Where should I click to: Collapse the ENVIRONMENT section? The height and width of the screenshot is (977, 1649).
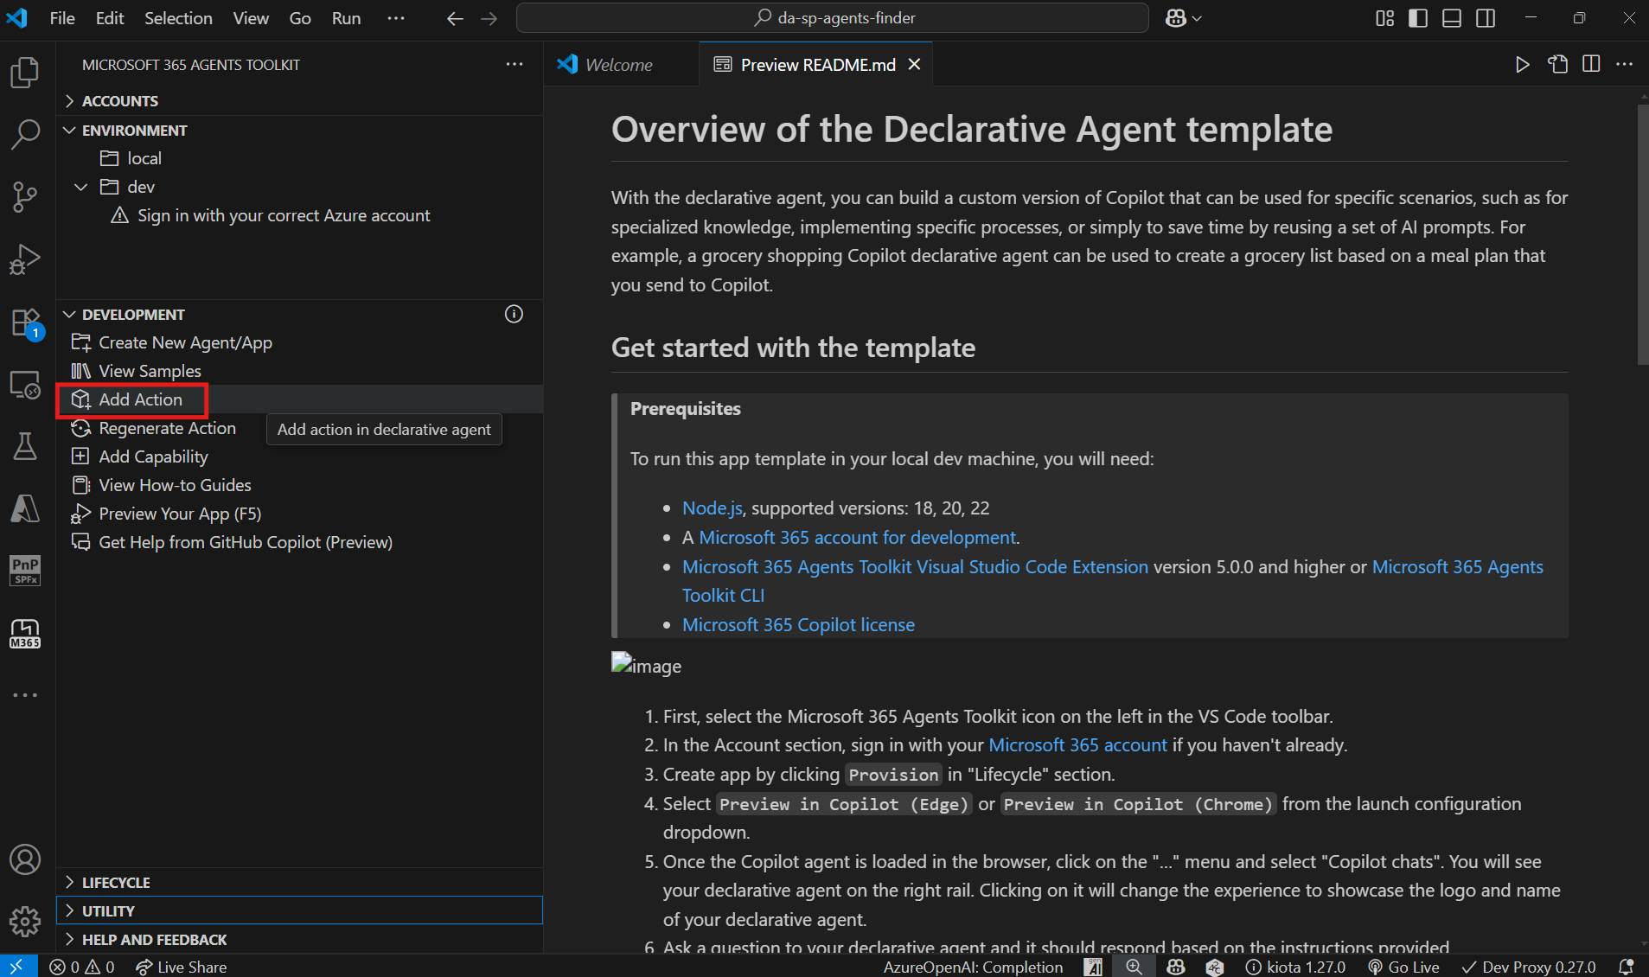click(x=299, y=131)
